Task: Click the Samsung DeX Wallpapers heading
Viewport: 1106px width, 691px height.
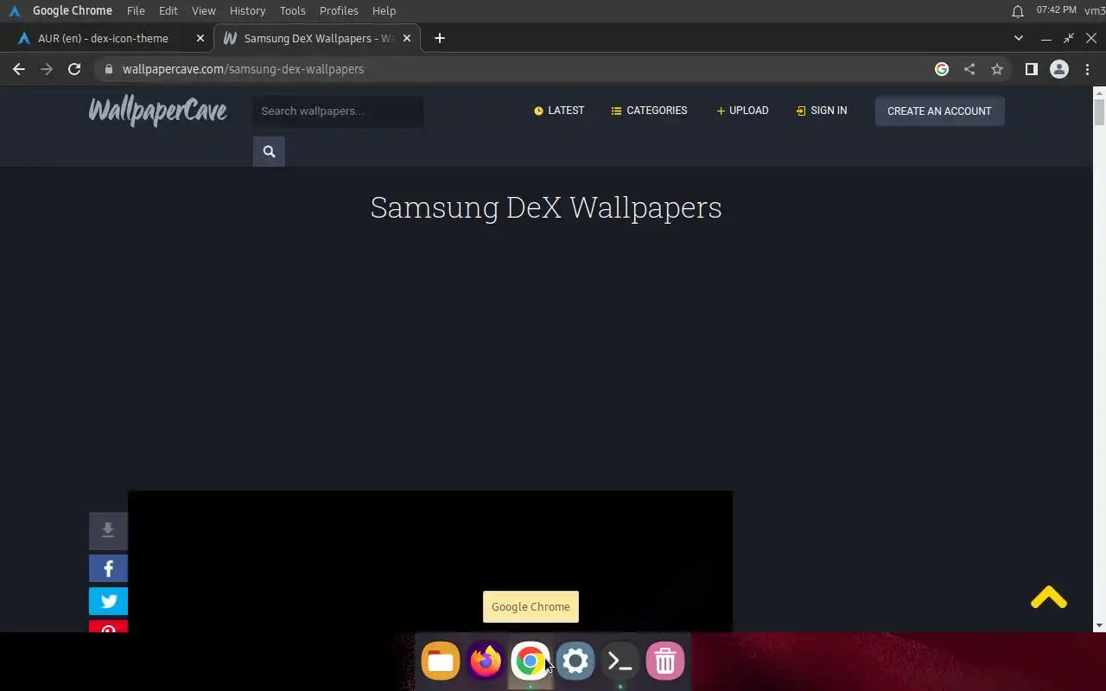Action: click(546, 207)
